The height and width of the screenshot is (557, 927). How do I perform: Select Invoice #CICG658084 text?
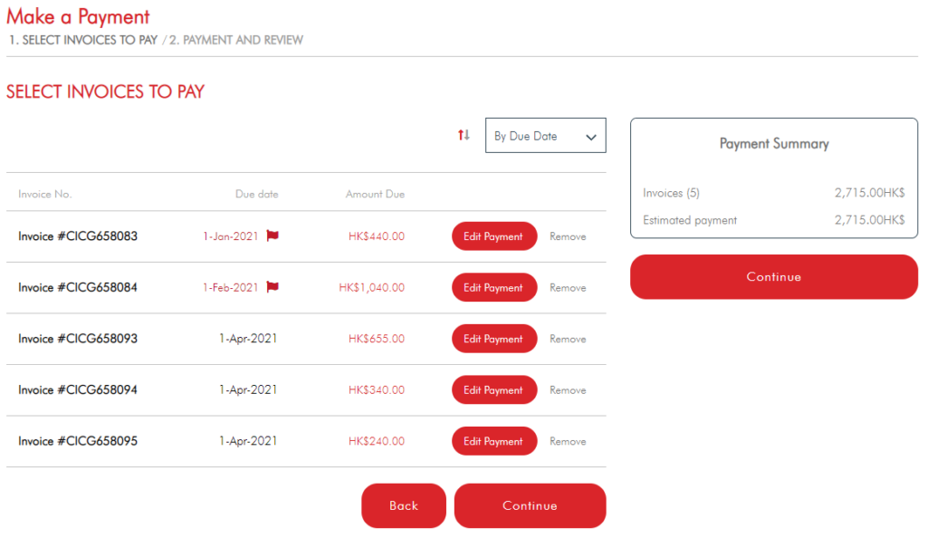click(x=78, y=287)
